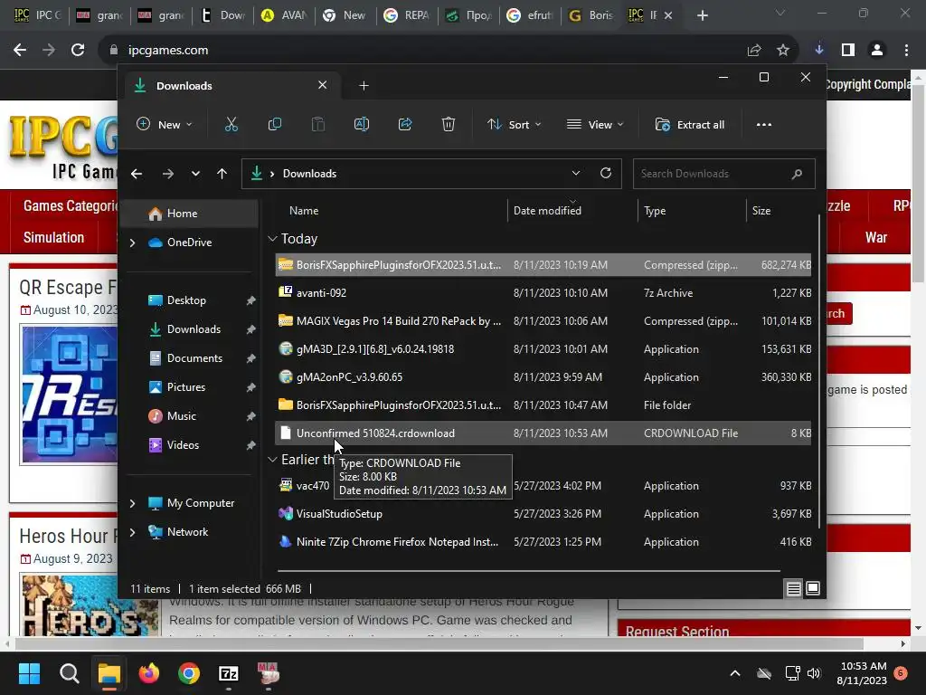Share this page icon in address bar
This screenshot has width=926, height=695.
[753, 51]
